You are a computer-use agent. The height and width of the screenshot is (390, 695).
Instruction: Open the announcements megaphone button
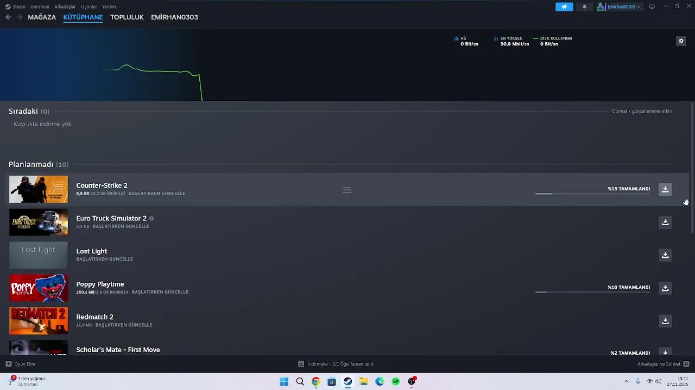coord(564,6)
